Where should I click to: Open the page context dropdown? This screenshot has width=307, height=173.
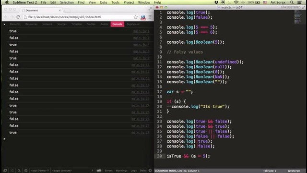[x=72, y=171]
